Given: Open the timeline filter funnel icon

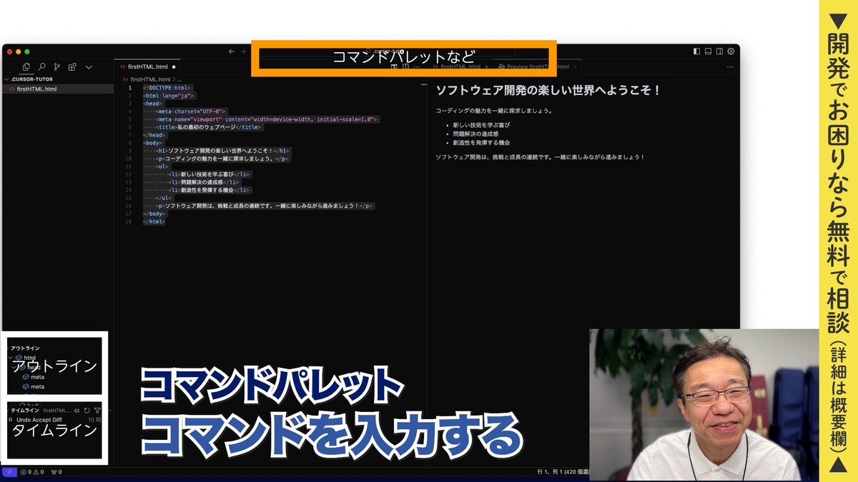Looking at the screenshot, I should pos(97,411).
